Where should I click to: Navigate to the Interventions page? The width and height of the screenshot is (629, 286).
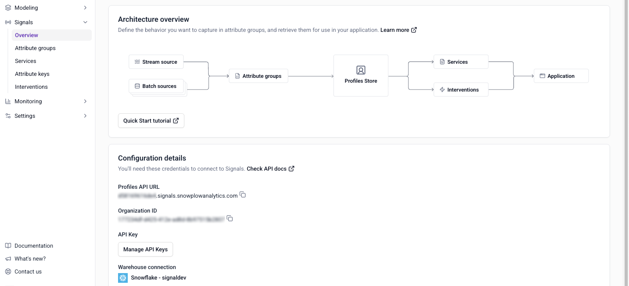coord(31,86)
